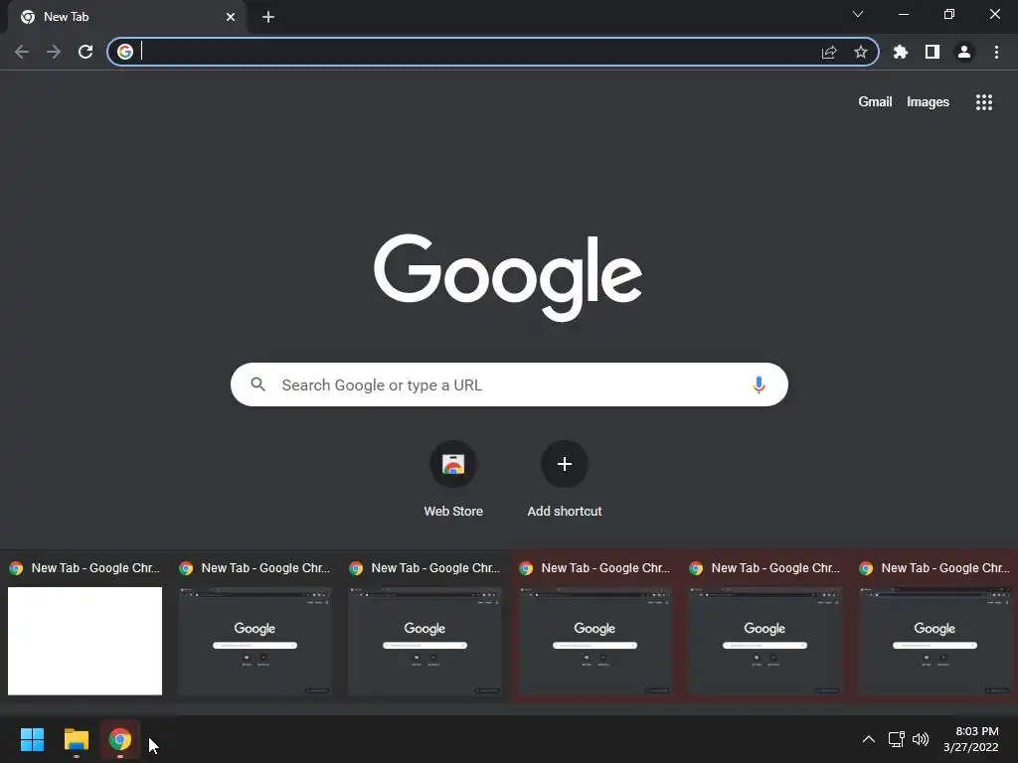
Task: Open File Explorer from taskbar
Action: tap(76, 739)
